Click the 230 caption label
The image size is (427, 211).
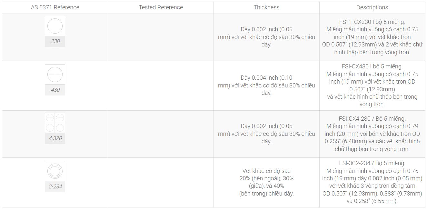pyautogui.click(x=55, y=41)
